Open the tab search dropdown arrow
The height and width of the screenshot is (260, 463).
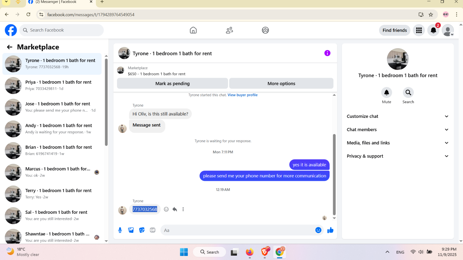[6, 2]
